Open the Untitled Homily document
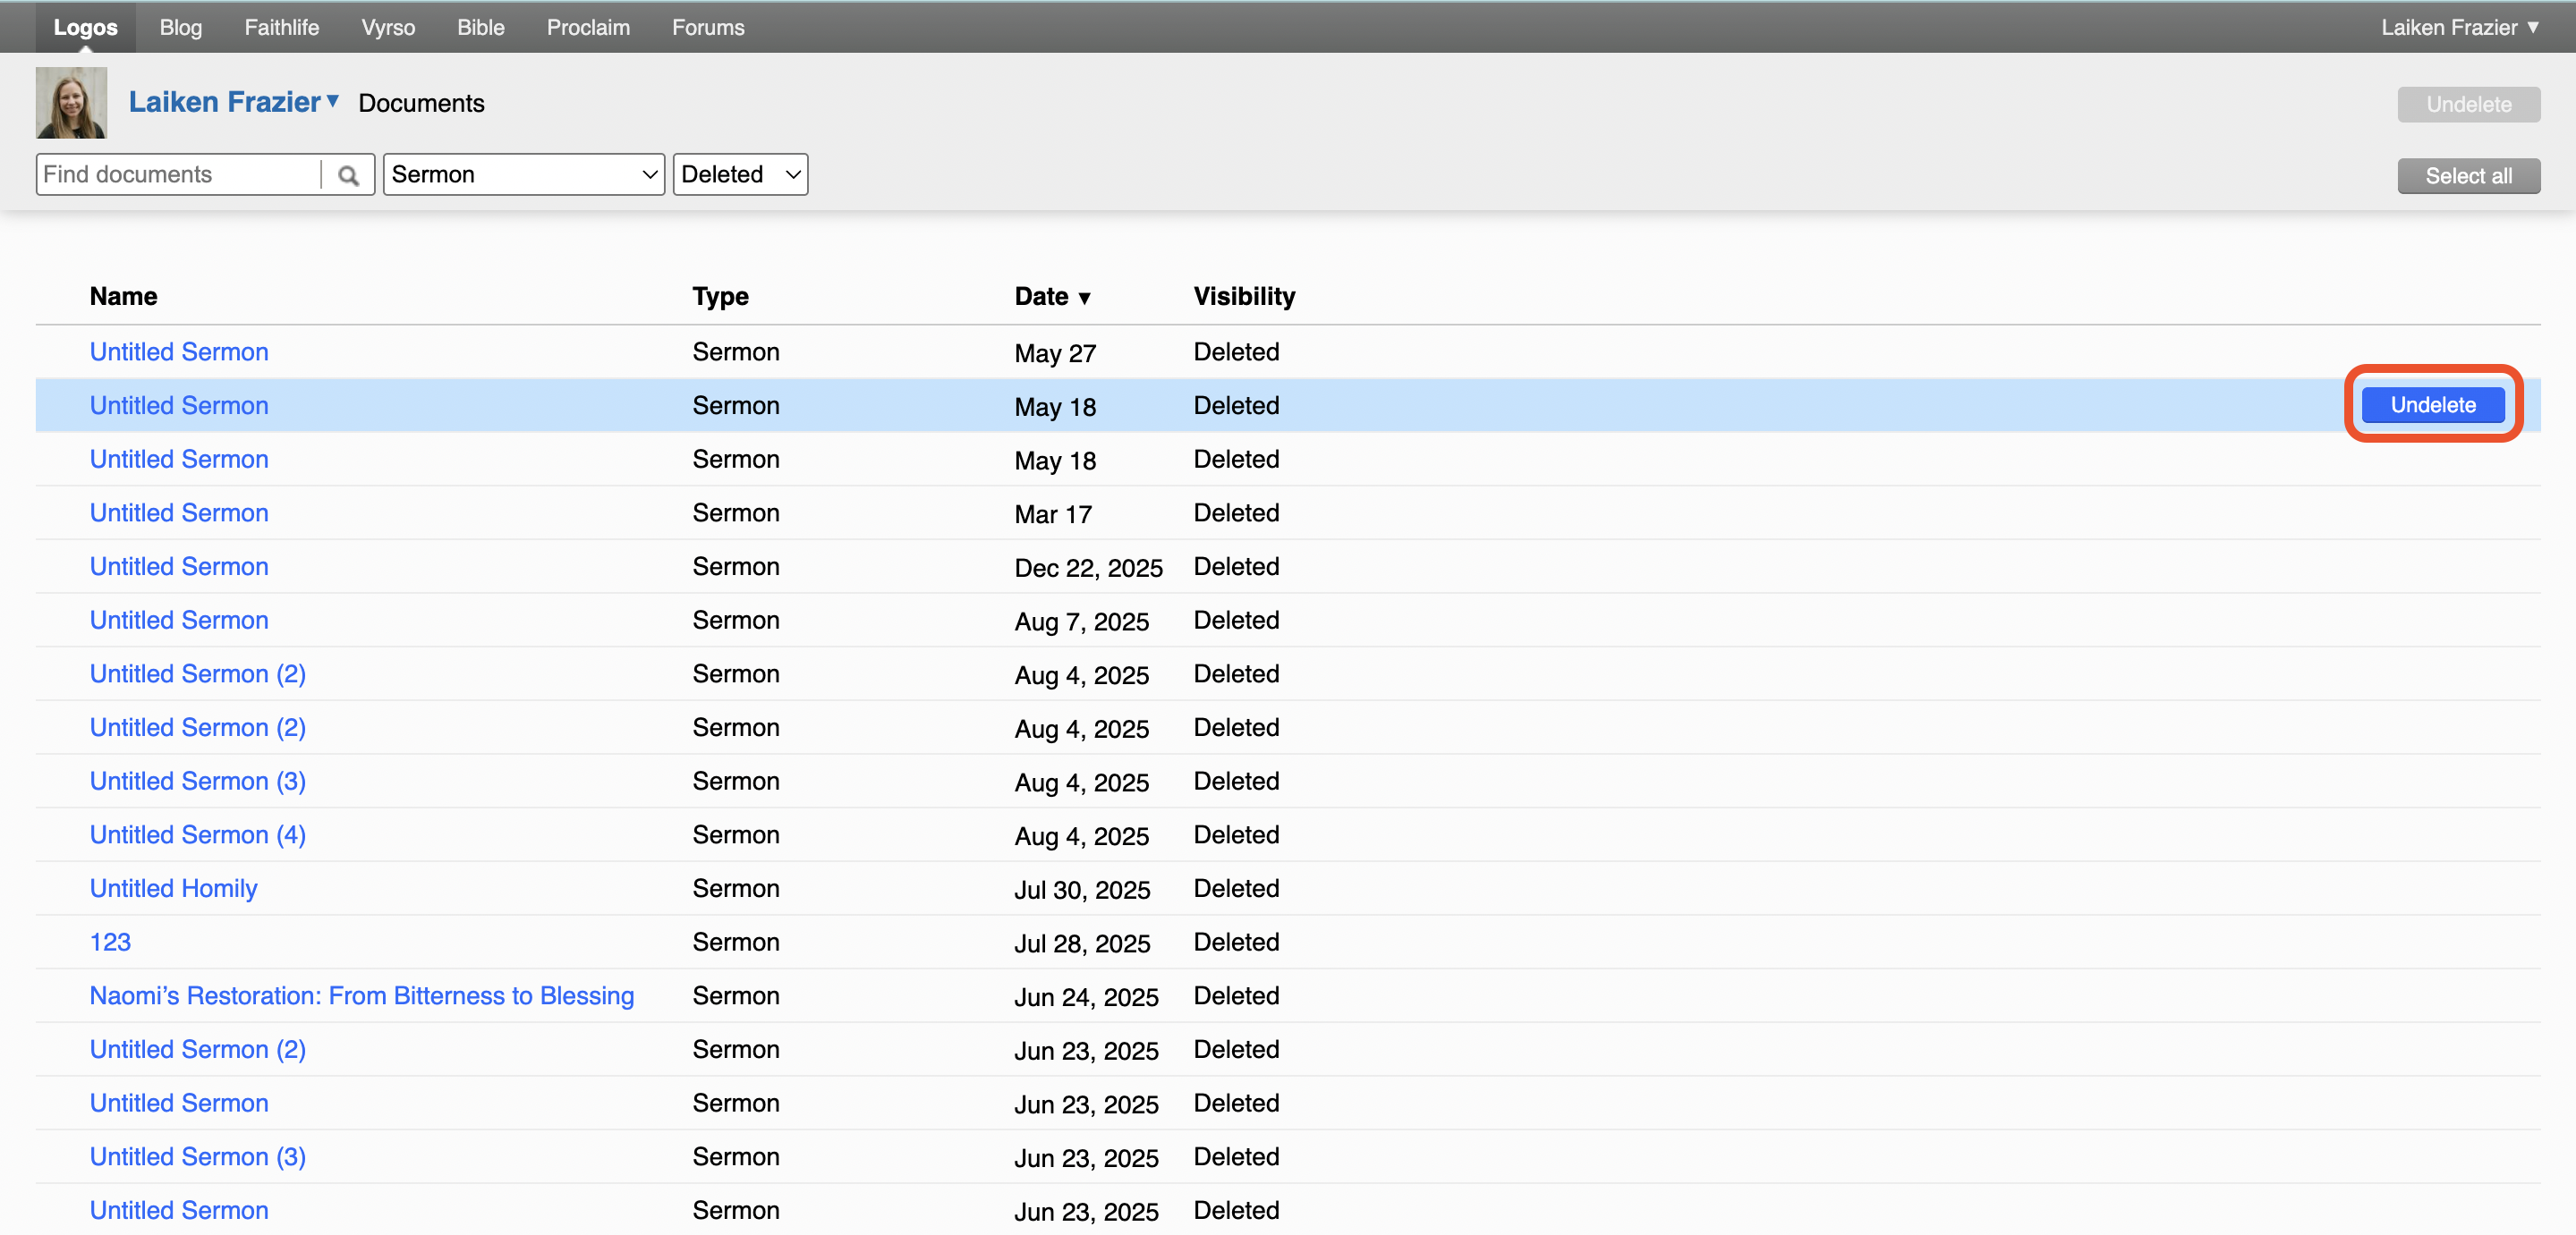Viewport: 2576px width, 1235px height. pyautogui.click(x=173, y=888)
